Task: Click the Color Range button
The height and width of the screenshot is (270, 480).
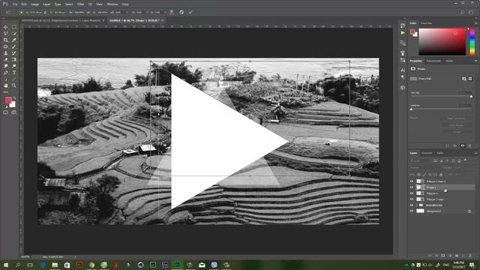Action: [457, 125]
